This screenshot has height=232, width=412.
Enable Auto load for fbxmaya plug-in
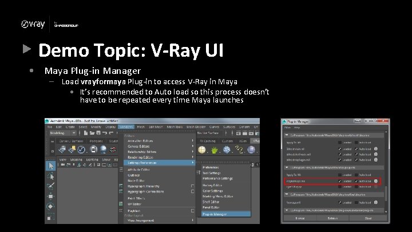tap(356, 203)
